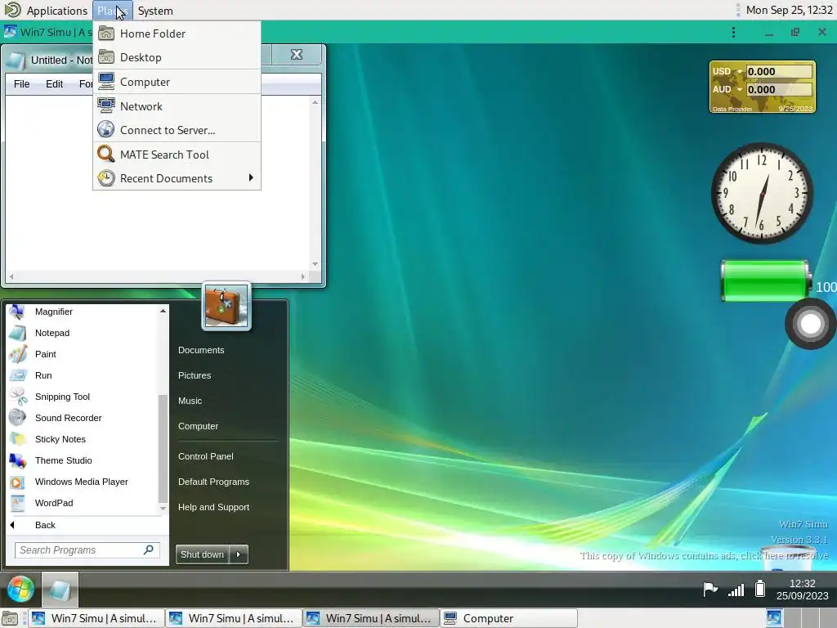The image size is (837, 628).
Task: Open the Notepad File menu
Action: point(22,84)
